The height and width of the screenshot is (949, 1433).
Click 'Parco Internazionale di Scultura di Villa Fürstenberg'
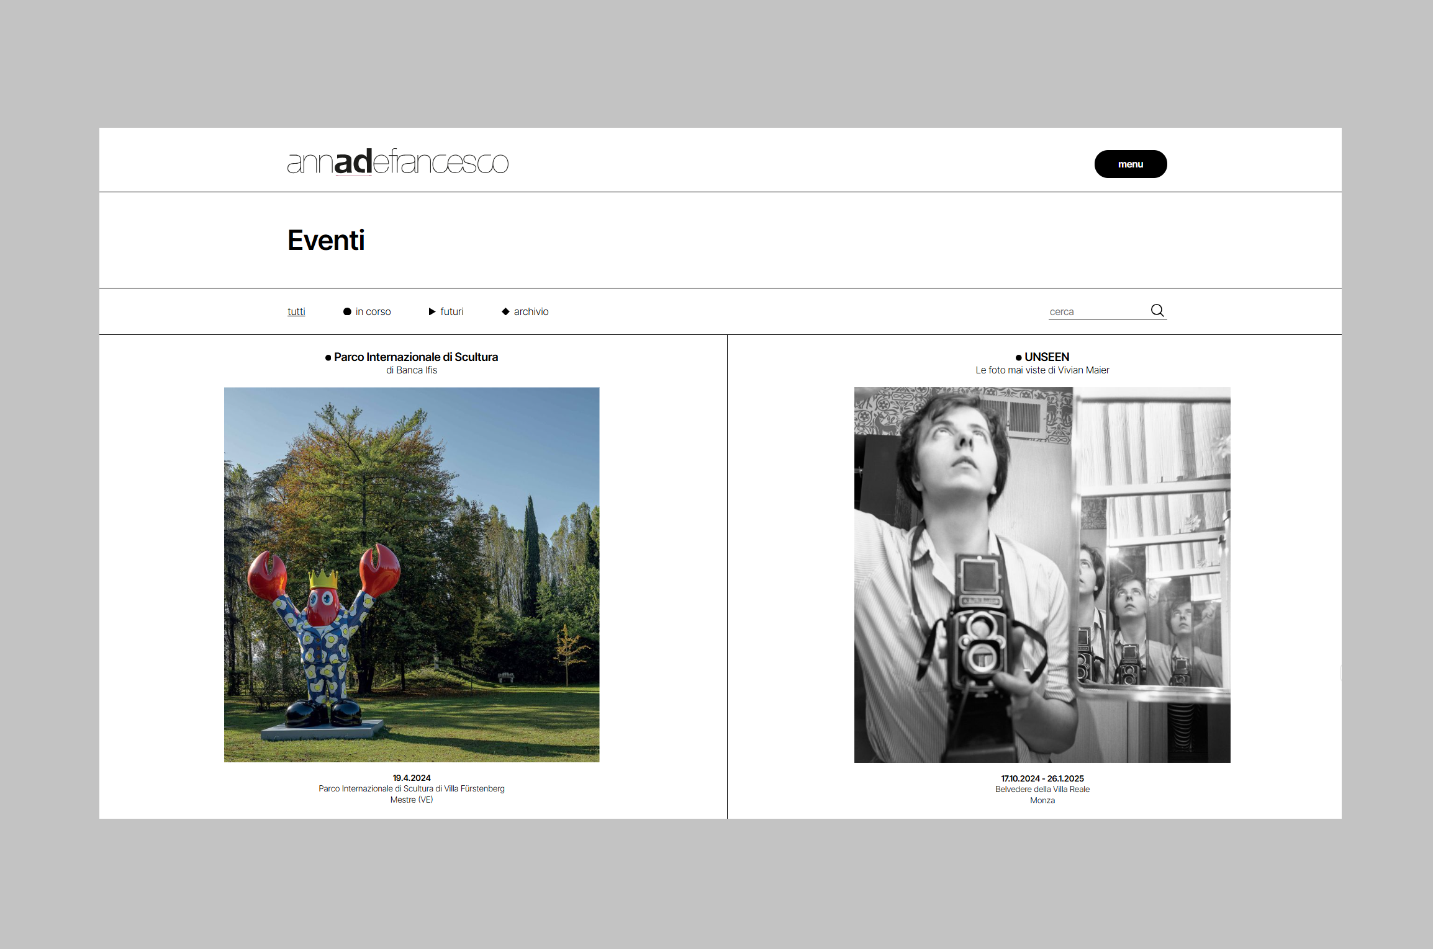coord(412,789)
